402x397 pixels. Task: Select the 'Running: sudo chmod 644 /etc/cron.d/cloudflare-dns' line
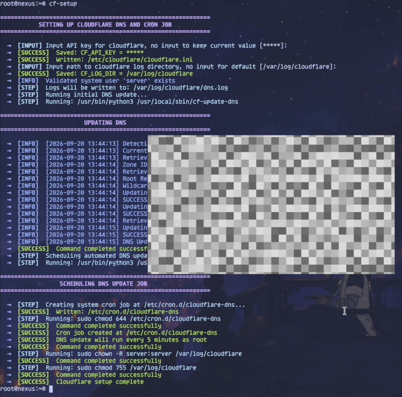(114, 319)
